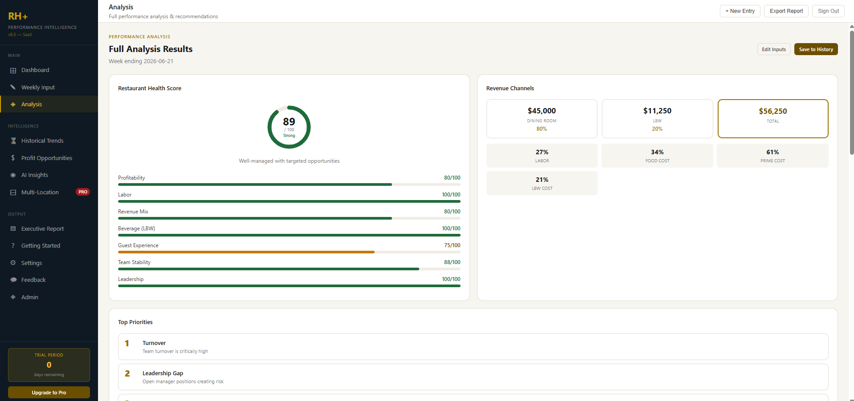Click the 21% LBW Cost tile
The image size is (854, 401).
542,183
